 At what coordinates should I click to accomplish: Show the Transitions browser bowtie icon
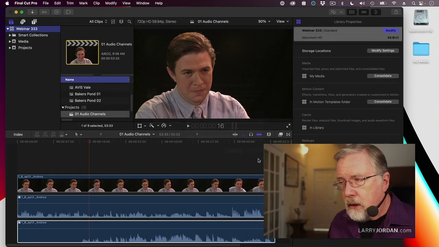tap(288, 134)
